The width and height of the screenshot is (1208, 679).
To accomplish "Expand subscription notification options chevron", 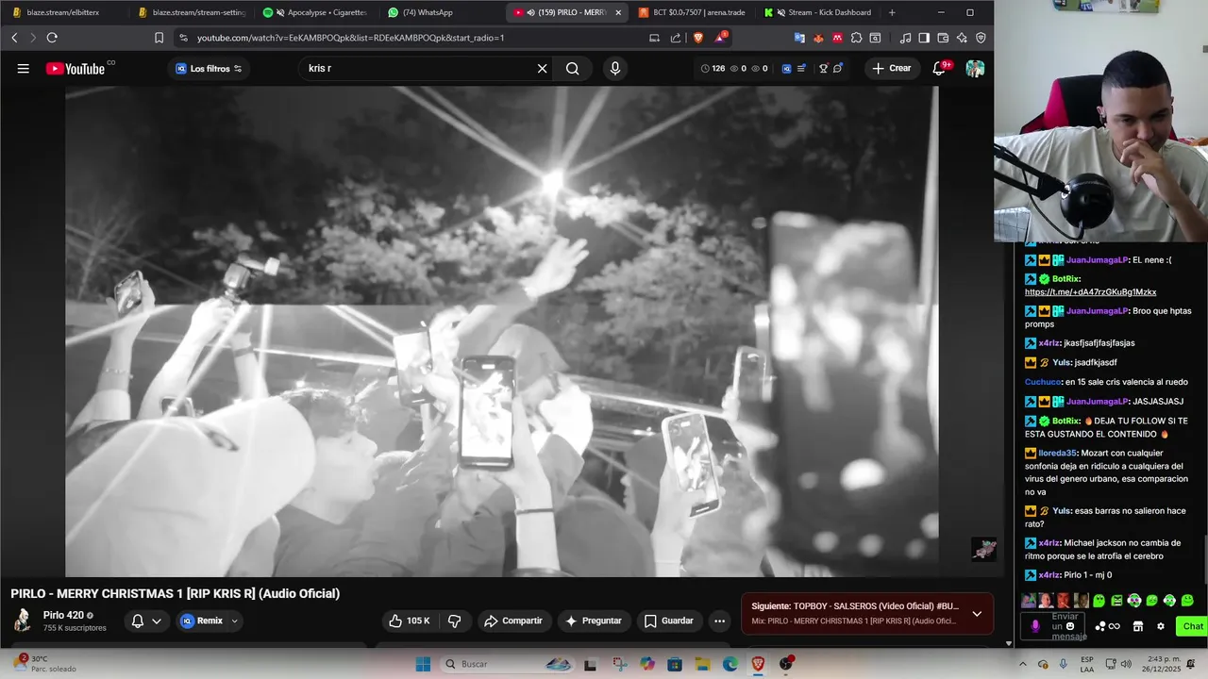I will (157, 621).
